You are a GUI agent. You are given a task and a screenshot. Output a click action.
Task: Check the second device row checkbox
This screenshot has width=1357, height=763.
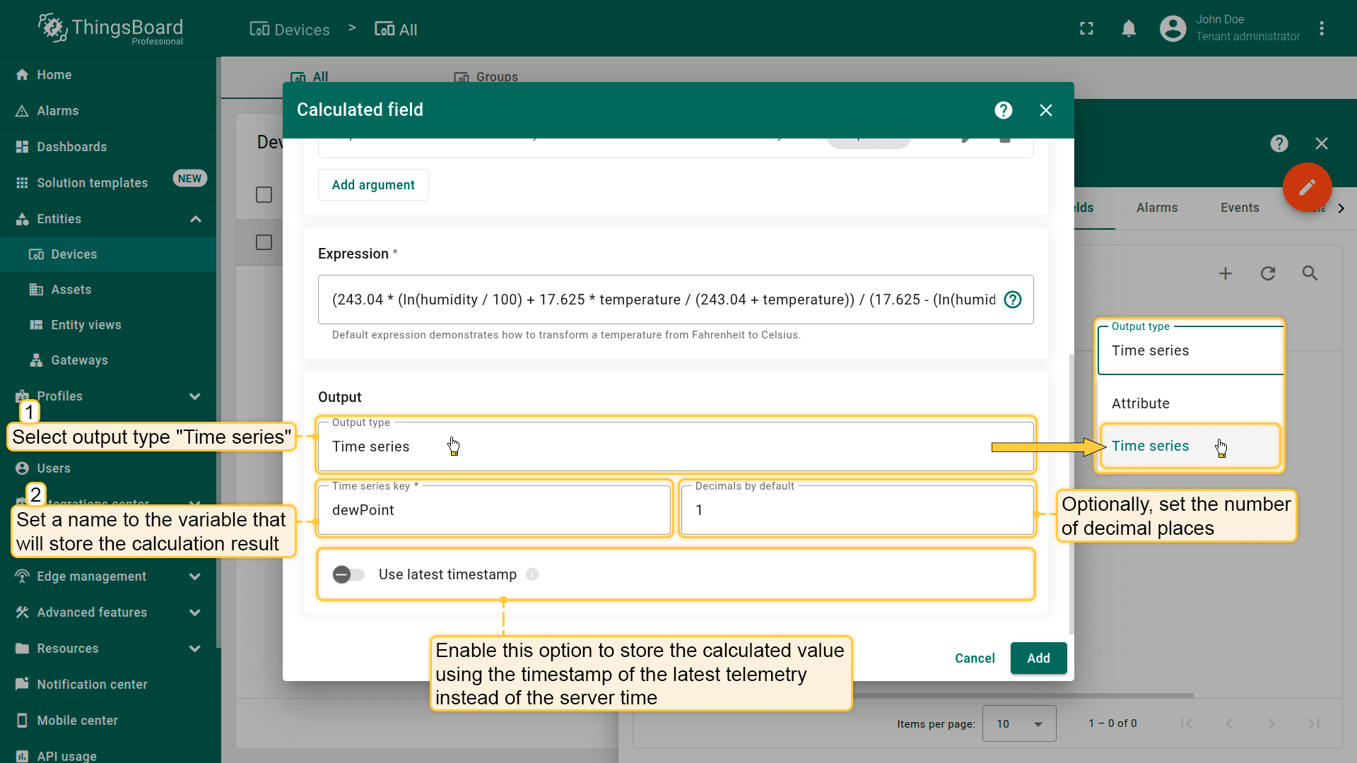pyautogui.click(x=264, y=242)
